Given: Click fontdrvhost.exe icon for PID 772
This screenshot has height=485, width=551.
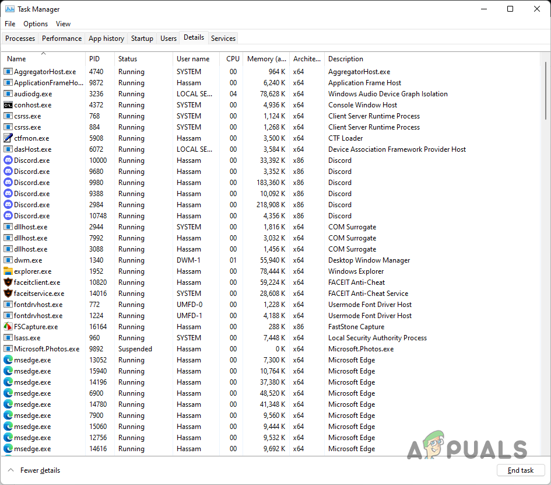Looking at the screenshot, I should coord(8,304).
